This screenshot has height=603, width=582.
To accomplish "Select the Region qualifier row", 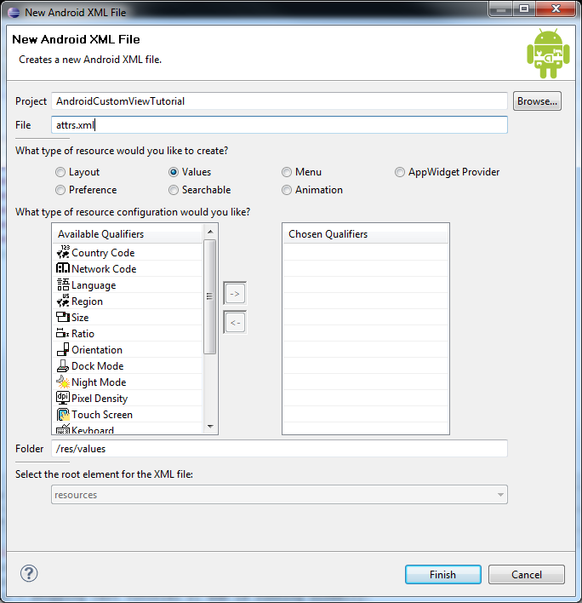I will pos(127,301).
